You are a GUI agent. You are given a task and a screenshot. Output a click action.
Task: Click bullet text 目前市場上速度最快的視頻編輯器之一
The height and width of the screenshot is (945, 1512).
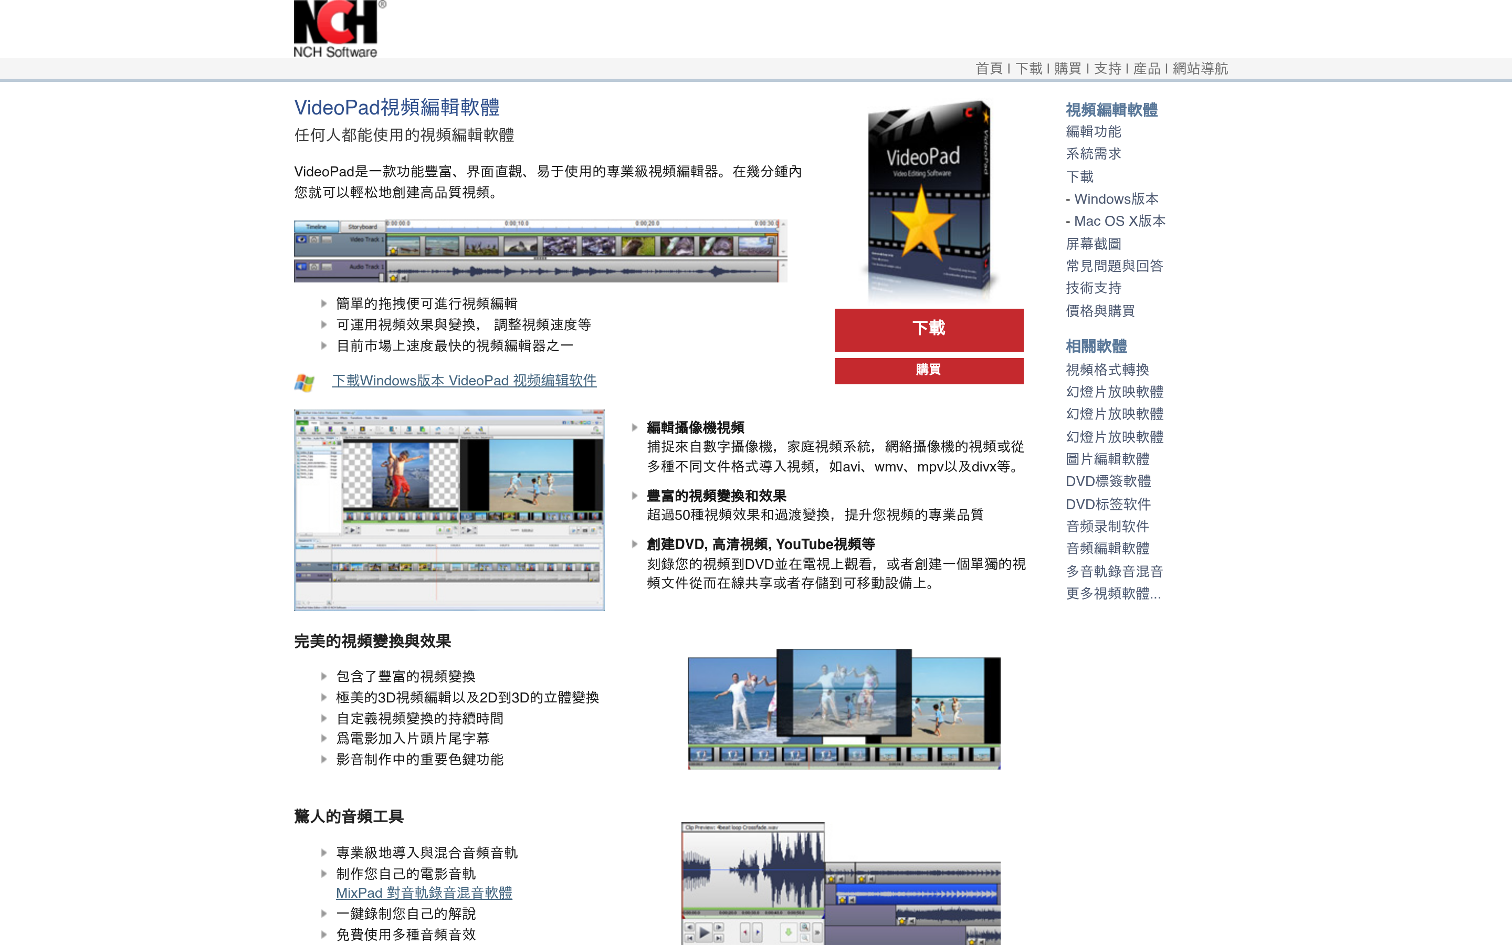click(455, 345)
